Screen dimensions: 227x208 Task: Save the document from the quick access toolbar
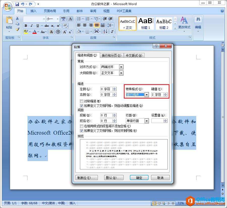pyautogui.click(x=17, y=4)
